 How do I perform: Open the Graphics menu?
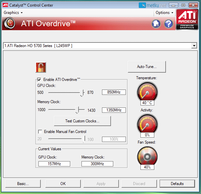[x=13, y=13]
